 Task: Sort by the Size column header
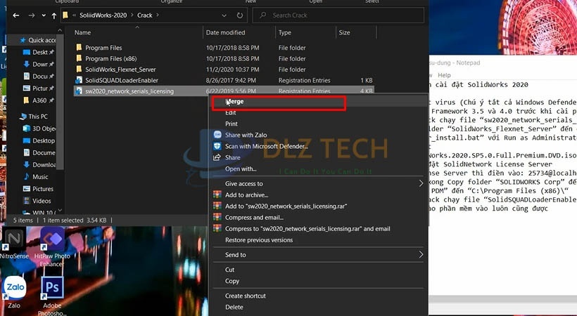[x=344, y=33]
